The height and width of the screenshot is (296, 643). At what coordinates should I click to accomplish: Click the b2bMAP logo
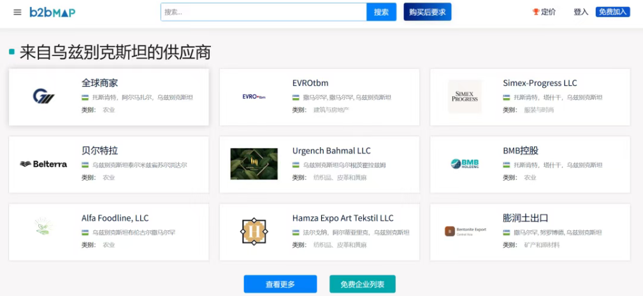52,12
